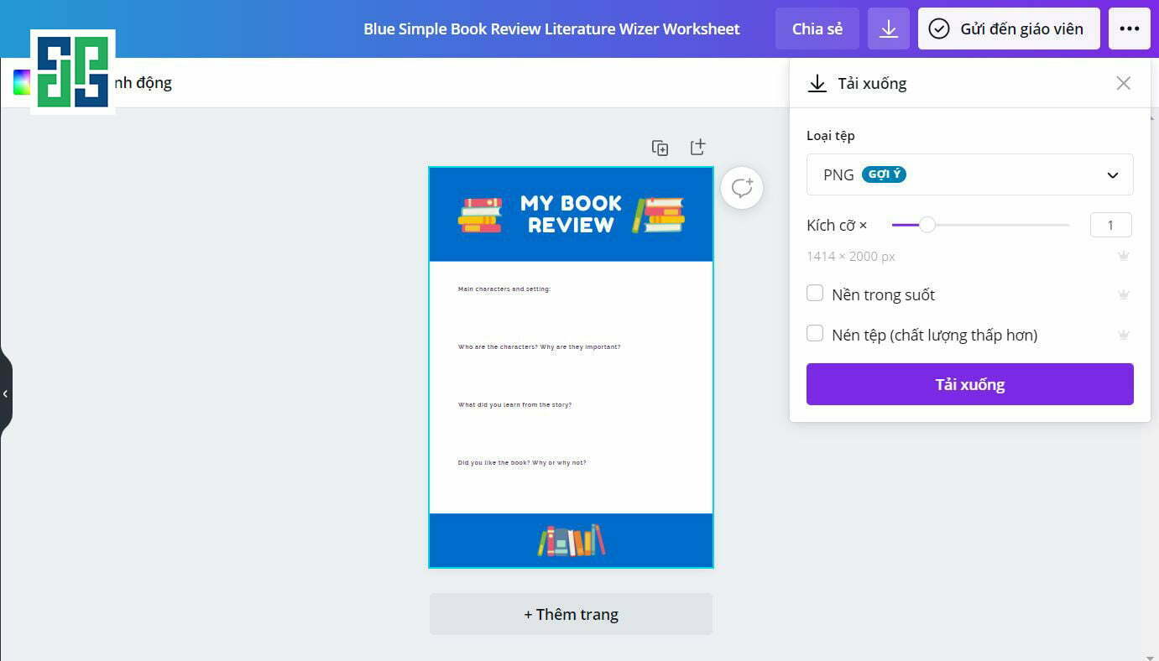Select left stacked books illustration
This screenshot has width=1159, height=661.
click(480, 215)
